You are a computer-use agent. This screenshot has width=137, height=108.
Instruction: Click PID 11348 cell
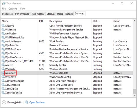click(x=42, y=61)
